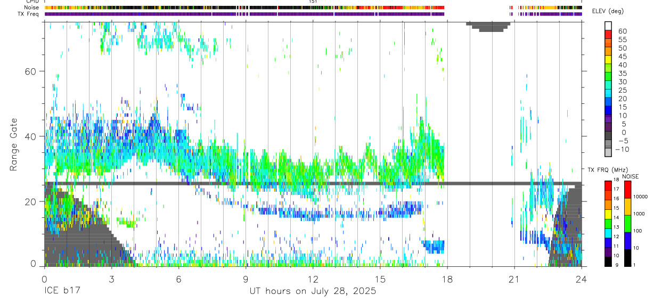Click the "10000" label on NOISE colorbar

[641, 197]
